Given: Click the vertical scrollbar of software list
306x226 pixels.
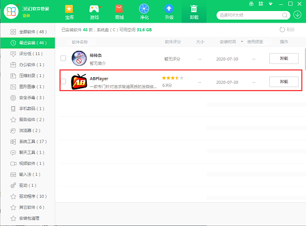Looking at the screenshot, I should point(305,59).
